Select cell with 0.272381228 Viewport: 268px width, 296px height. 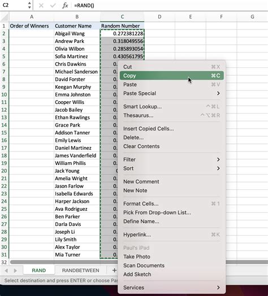(122, 33)
